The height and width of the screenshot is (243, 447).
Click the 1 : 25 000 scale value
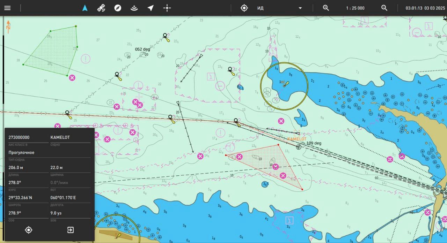click(355, 8)
